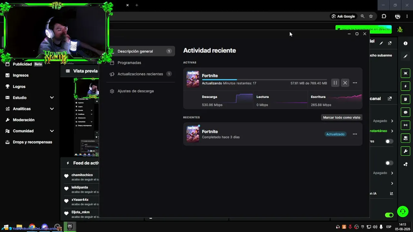Open more options for completed Fortnite entry

pyautogui.click(x=355, y=134)
